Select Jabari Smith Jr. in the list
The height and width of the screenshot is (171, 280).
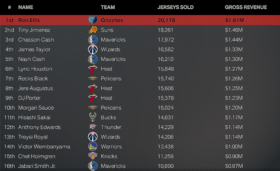pos(37,166)
